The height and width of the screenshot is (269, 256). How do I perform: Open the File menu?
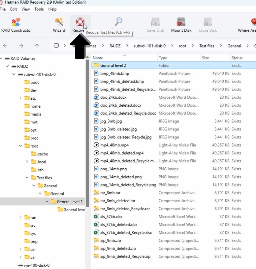click(3, 9)
